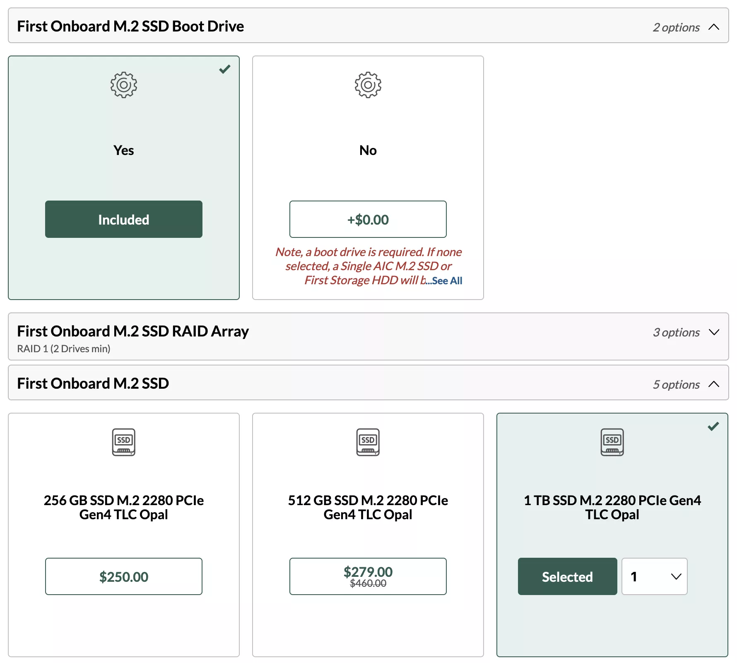Click the 'No' option label
The height and width of the screenshot is (663, 737).
368,150
